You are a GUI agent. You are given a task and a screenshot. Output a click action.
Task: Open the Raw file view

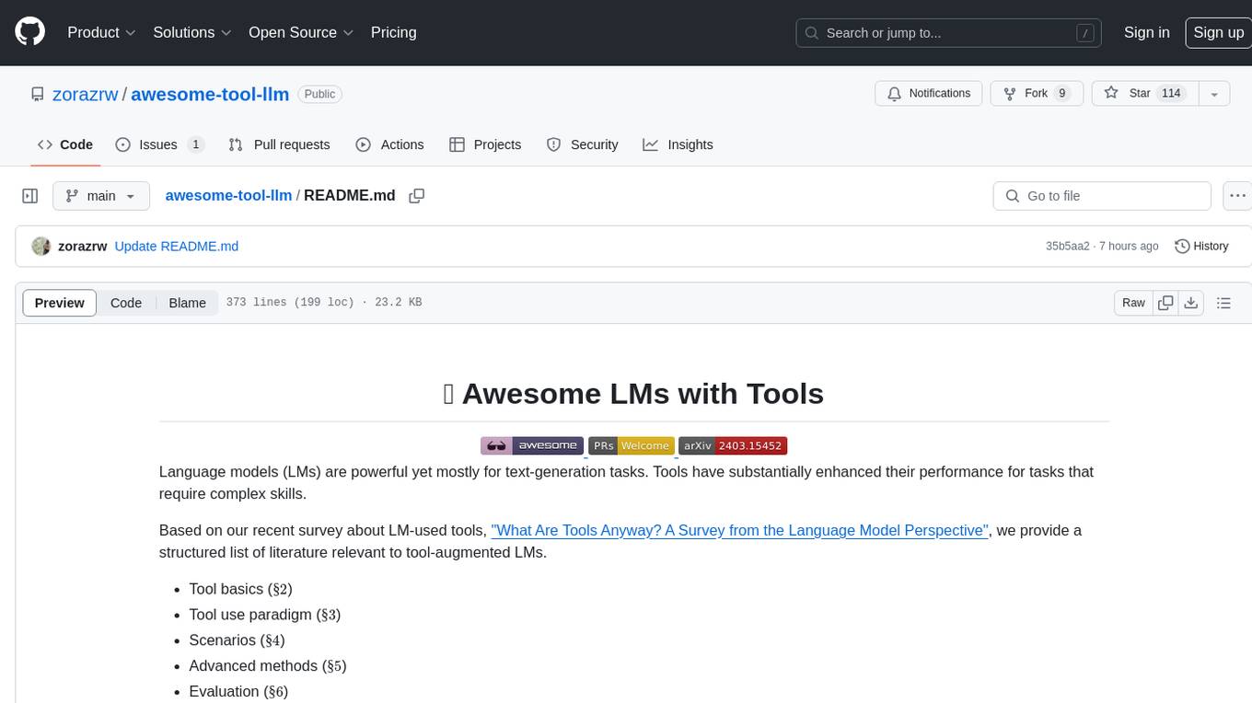pyautogui.click(x=1133, y=303)
